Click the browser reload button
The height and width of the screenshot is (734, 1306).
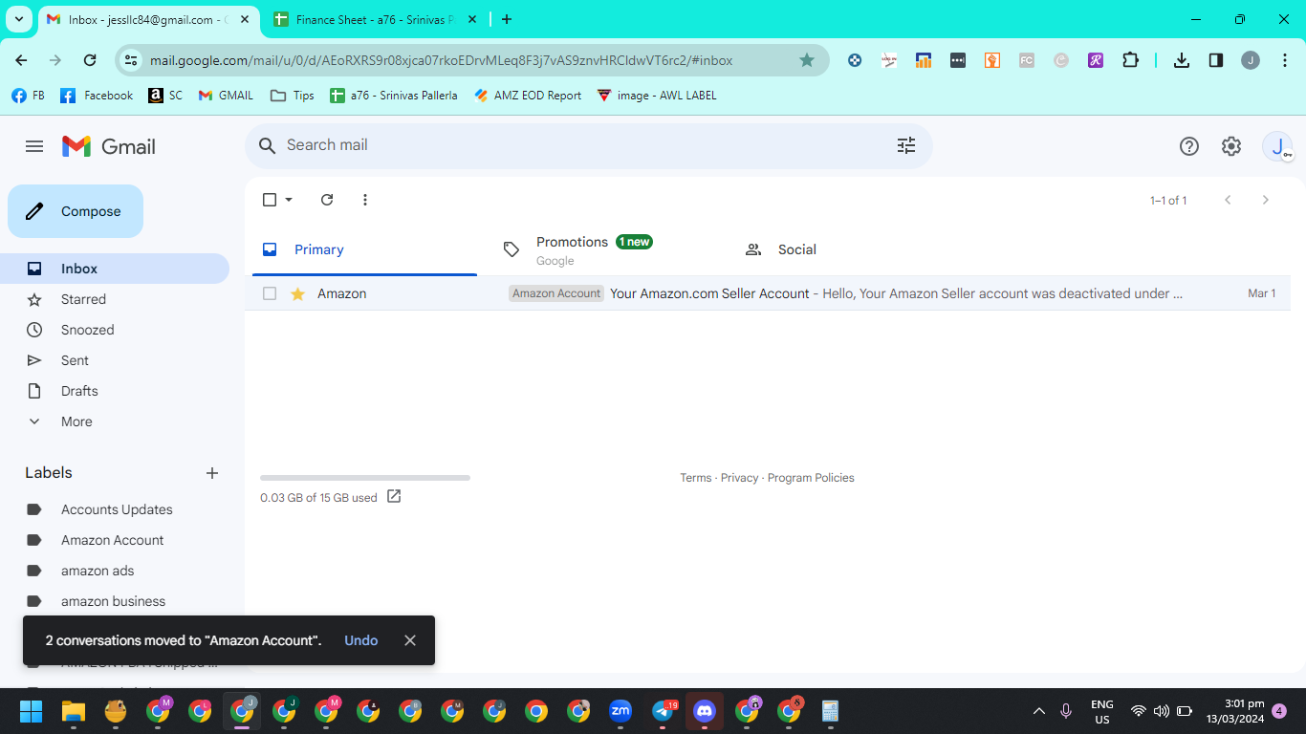tap(90, 60)
